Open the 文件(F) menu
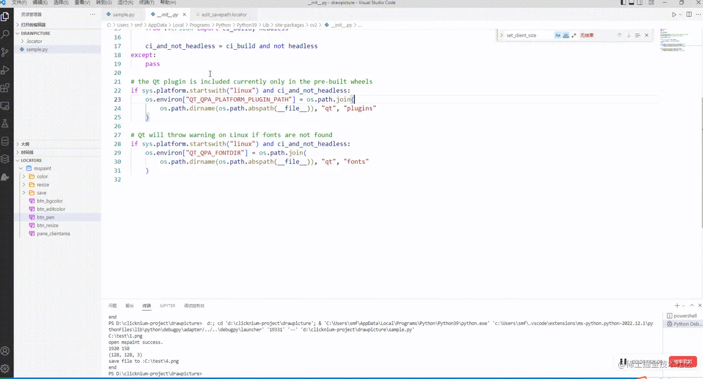The image size is (703, 379). 19,3
